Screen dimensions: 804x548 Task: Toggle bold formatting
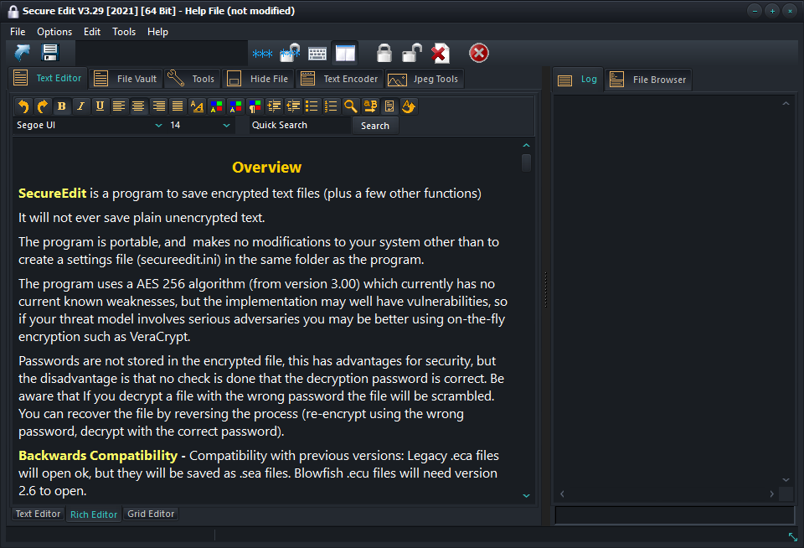[61, 106]
